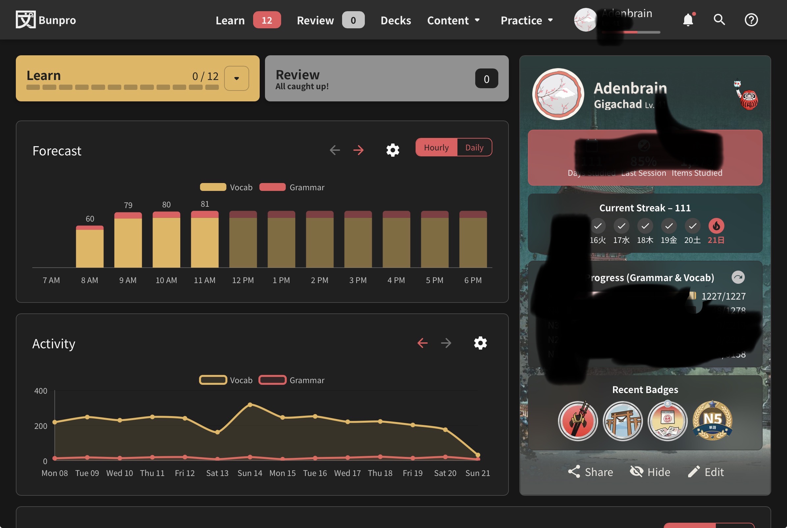The height and width of the screenshot is (528, 787).
Task: Click the progress share arrow icon
Action: pyautogui.click(x=738, y=277)
